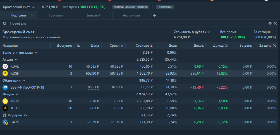
Task: Select the TRUR ticker name
Action: click(x=15, y=101)
